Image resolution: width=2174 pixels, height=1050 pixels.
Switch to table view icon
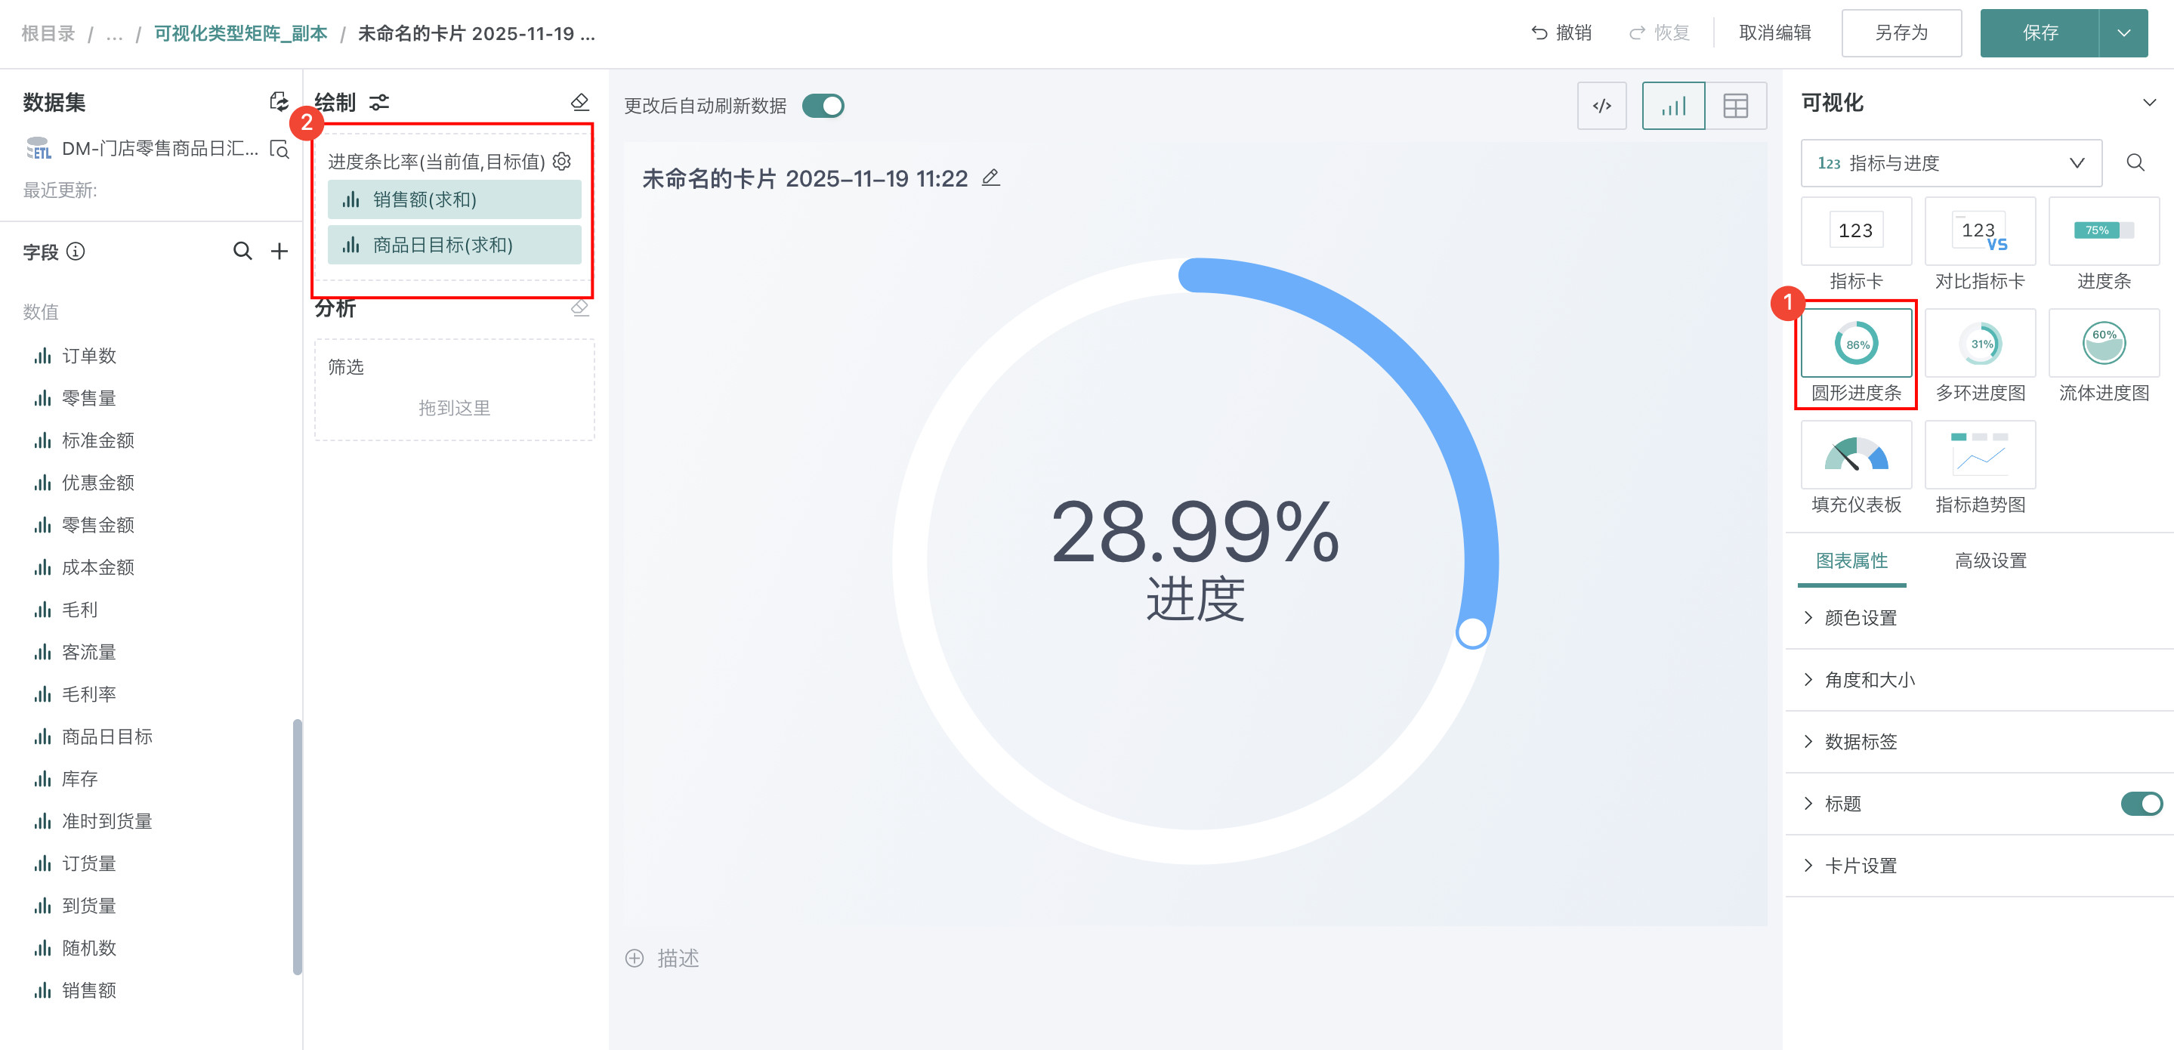tap(1735, 106)
